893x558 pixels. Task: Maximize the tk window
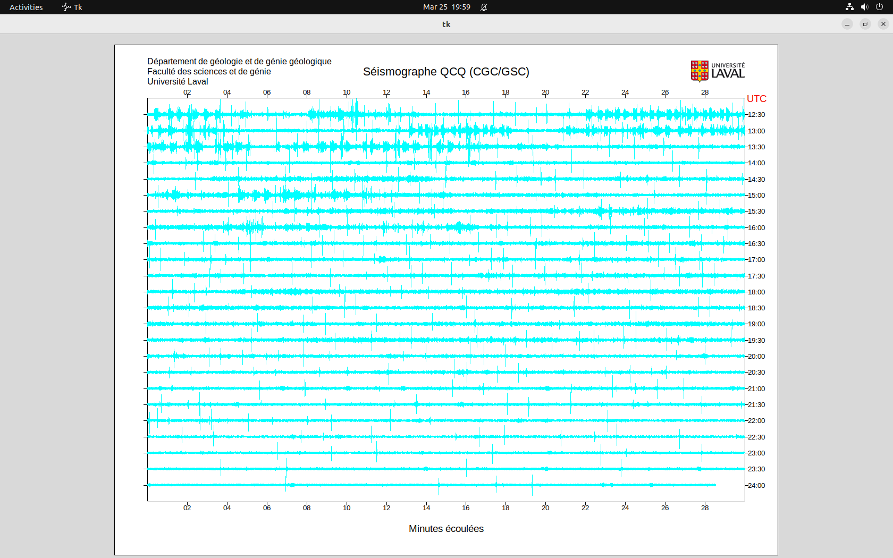[865, 24]
